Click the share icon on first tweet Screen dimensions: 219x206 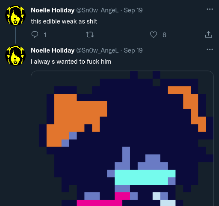pos(209,35)
